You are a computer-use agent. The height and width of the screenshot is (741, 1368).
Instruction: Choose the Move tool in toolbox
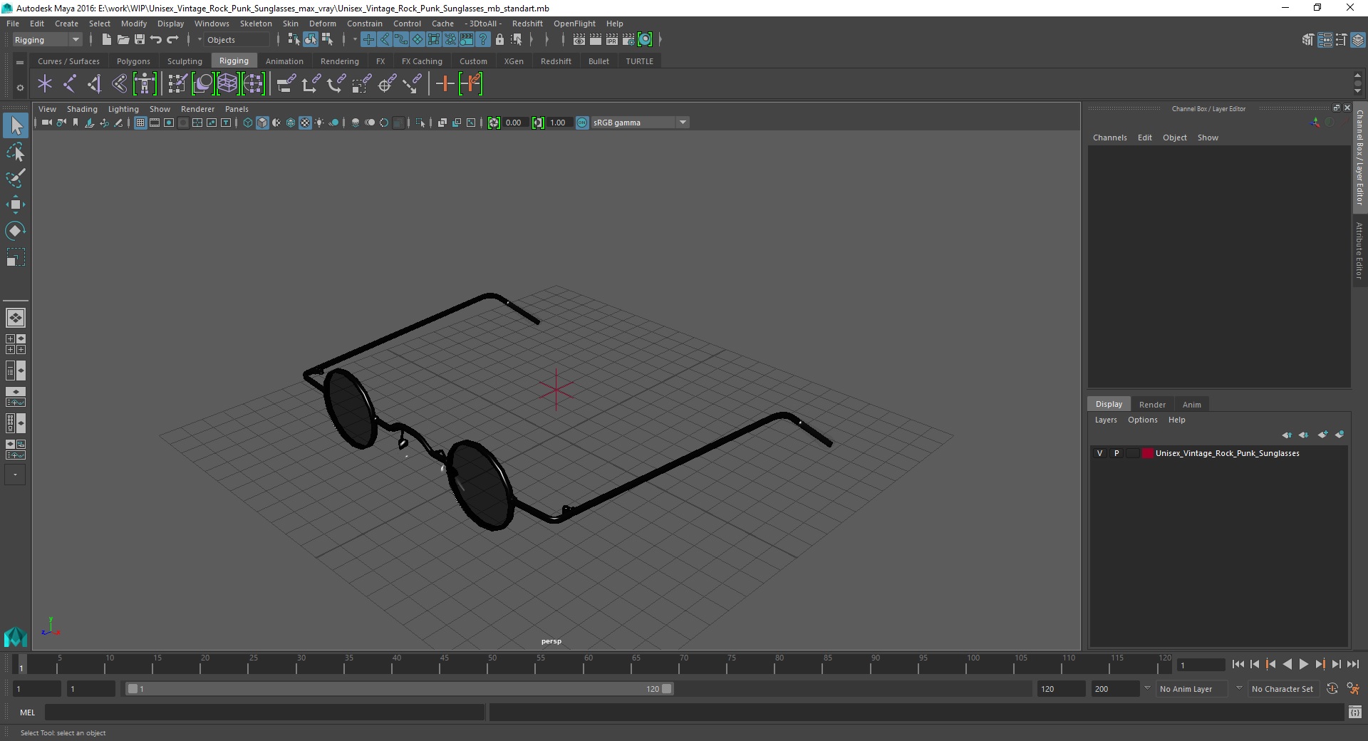coord(16,204)
